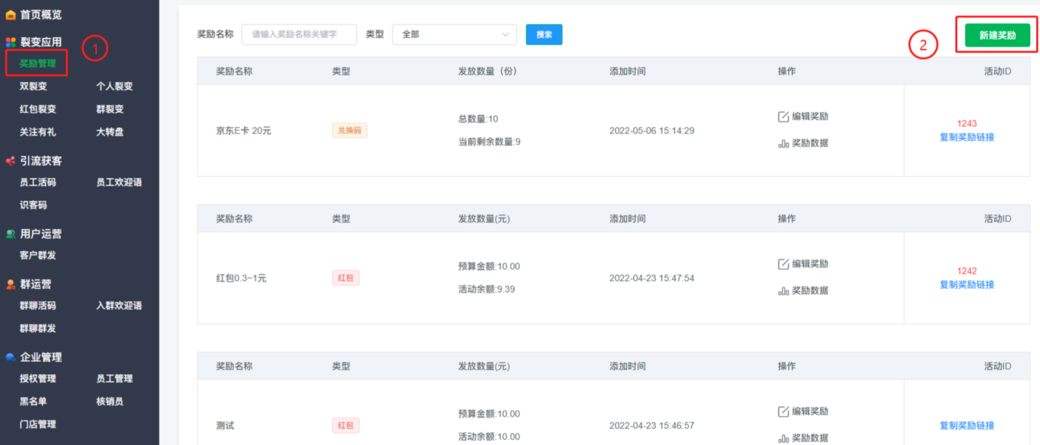Click bar chart icon in 京东E卡 20元 row
The image size is (1040, 445).
(784, 143)
